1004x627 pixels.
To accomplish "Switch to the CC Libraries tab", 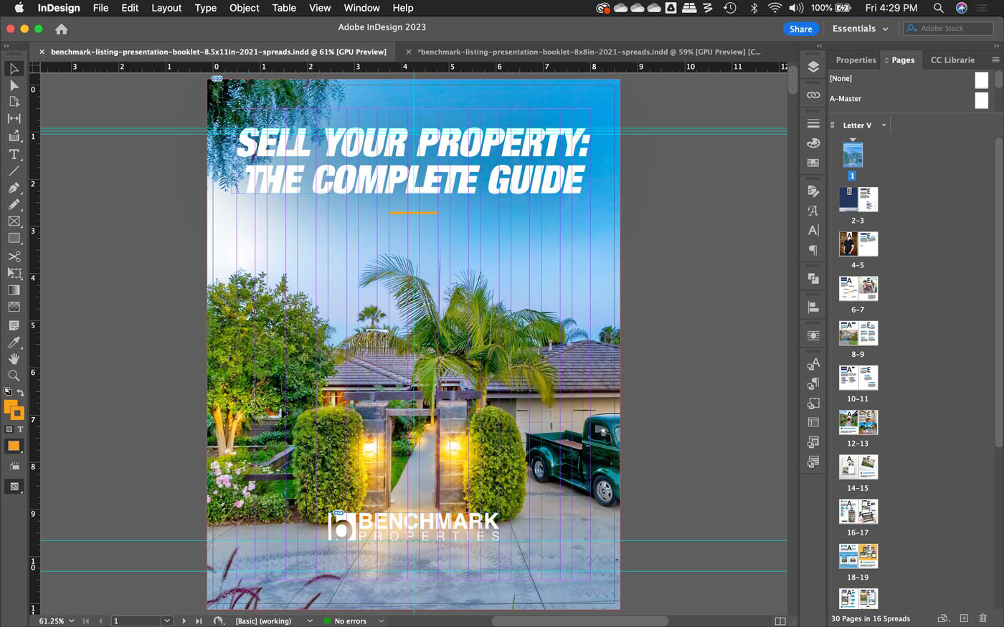I will 952,60.
